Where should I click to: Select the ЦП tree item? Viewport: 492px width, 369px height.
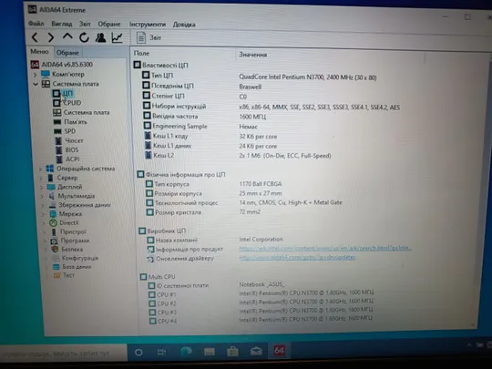point(64,93)
